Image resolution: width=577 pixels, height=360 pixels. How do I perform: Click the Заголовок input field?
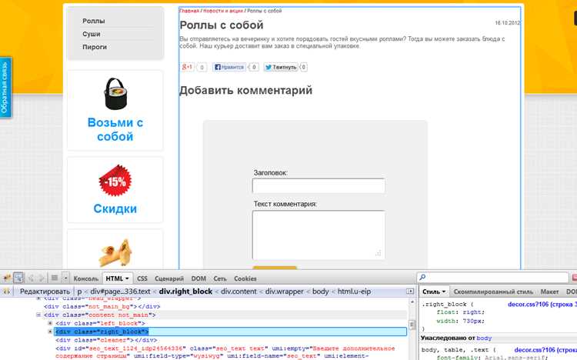[x=319, y=185]
